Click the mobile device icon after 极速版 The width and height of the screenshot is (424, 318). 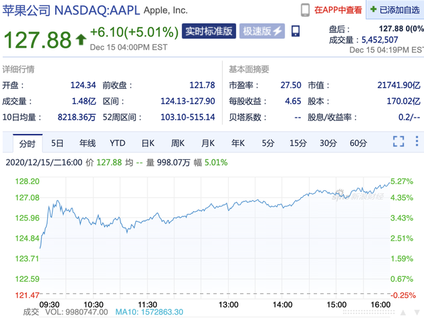coord(295,31)
